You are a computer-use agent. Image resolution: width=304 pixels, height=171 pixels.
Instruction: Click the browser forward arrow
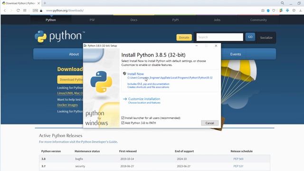point(11,10)
